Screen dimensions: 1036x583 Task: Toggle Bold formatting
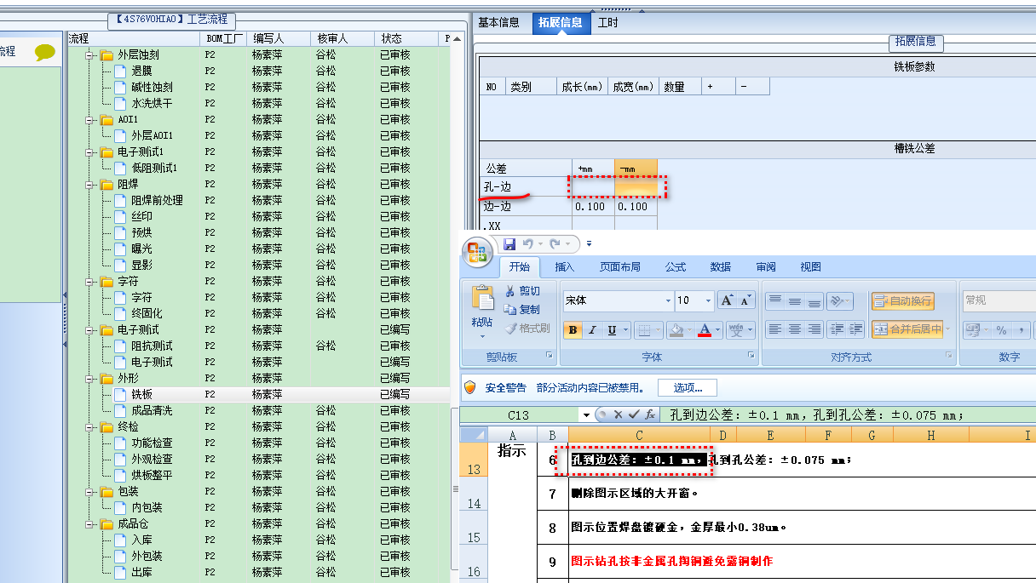pos(573,330)
